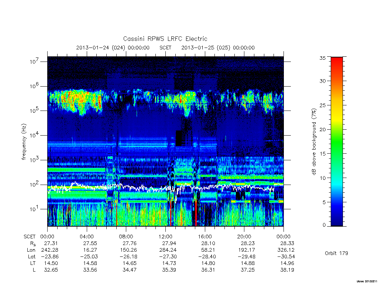Click the SCET row label below the plot
This screenshot has width=378, height=283.
pyautogui.click(x=30, y=237)
